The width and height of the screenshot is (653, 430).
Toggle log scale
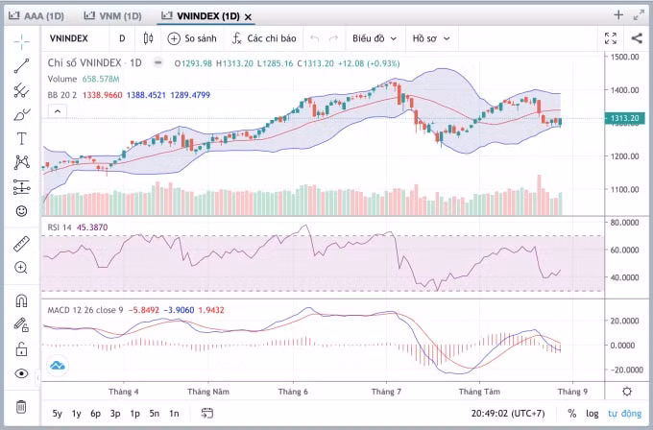pyautogui.click(x=593, y=414)
